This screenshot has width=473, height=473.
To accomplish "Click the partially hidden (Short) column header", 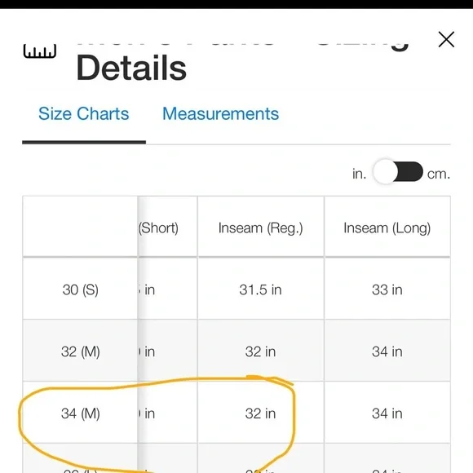I will tap(159, 228).
